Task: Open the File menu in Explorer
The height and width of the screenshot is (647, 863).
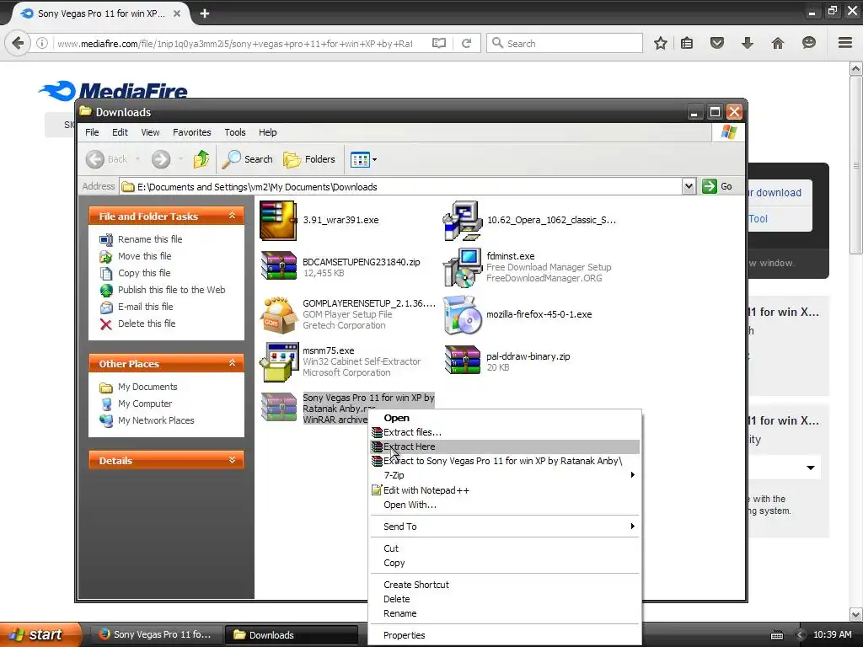Action: point(92,132)
